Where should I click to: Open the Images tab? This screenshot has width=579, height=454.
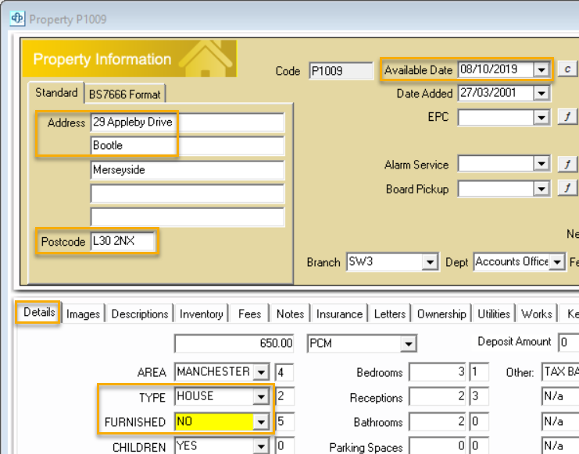(x=83, y=314)
